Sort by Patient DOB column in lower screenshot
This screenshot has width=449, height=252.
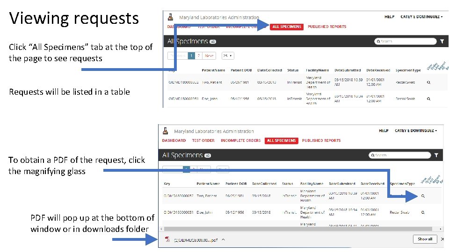pyautogui.click(x=236, y=184)
